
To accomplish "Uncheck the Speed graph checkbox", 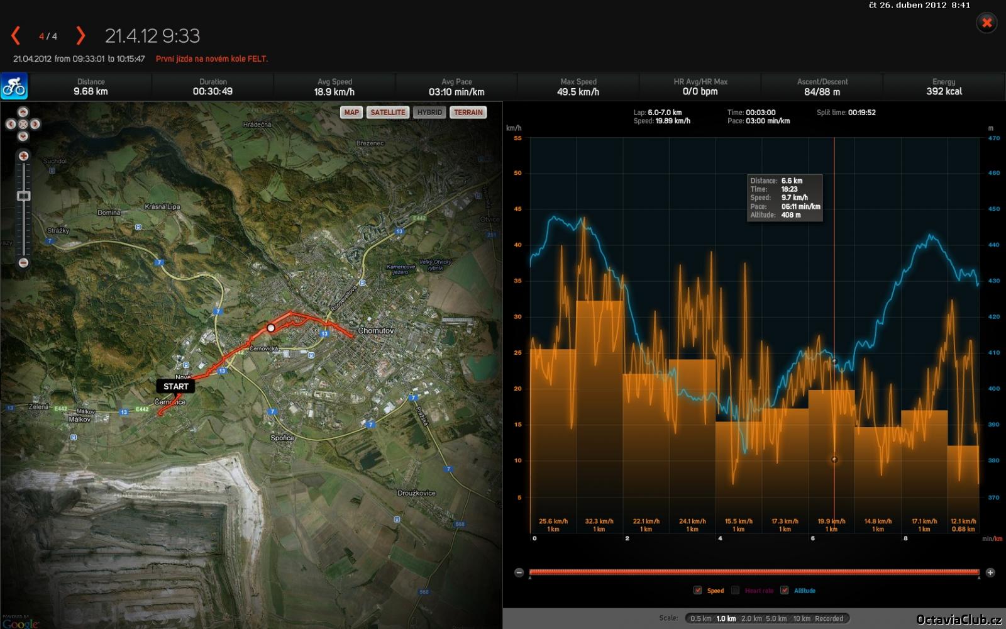I will coord(697,590).
